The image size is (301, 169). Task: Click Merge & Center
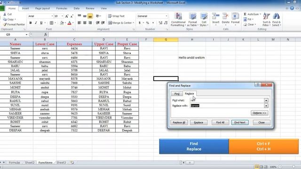[120, 23]
